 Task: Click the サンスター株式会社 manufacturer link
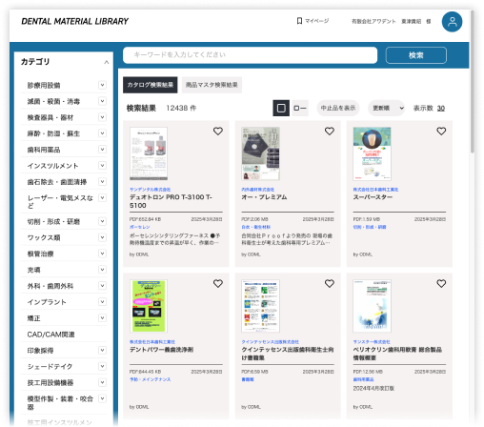(x=372, y=342)
